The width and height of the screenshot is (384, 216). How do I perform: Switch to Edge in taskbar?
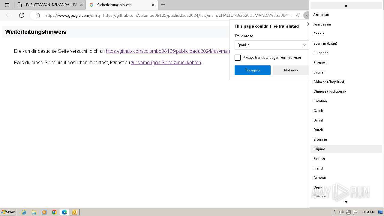pyautogui.click(x=64, y=212)
